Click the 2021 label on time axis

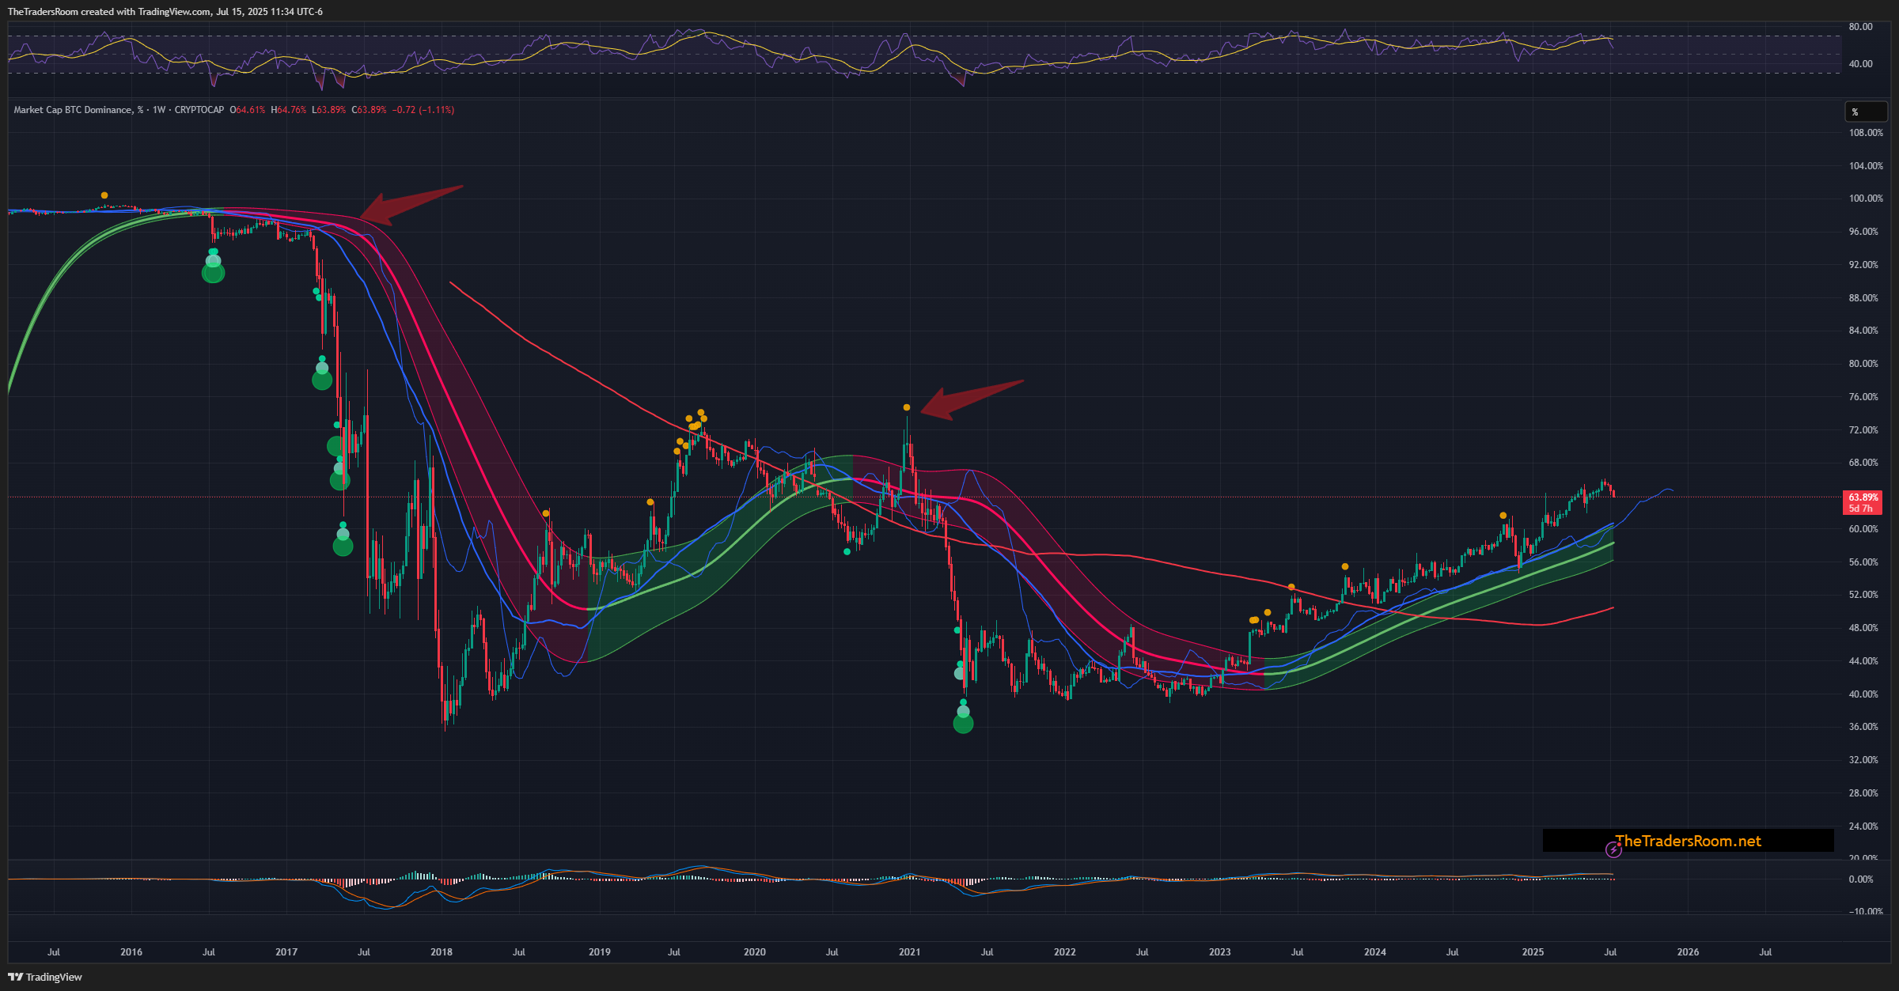pyautogui.click(x=909, y=951)
